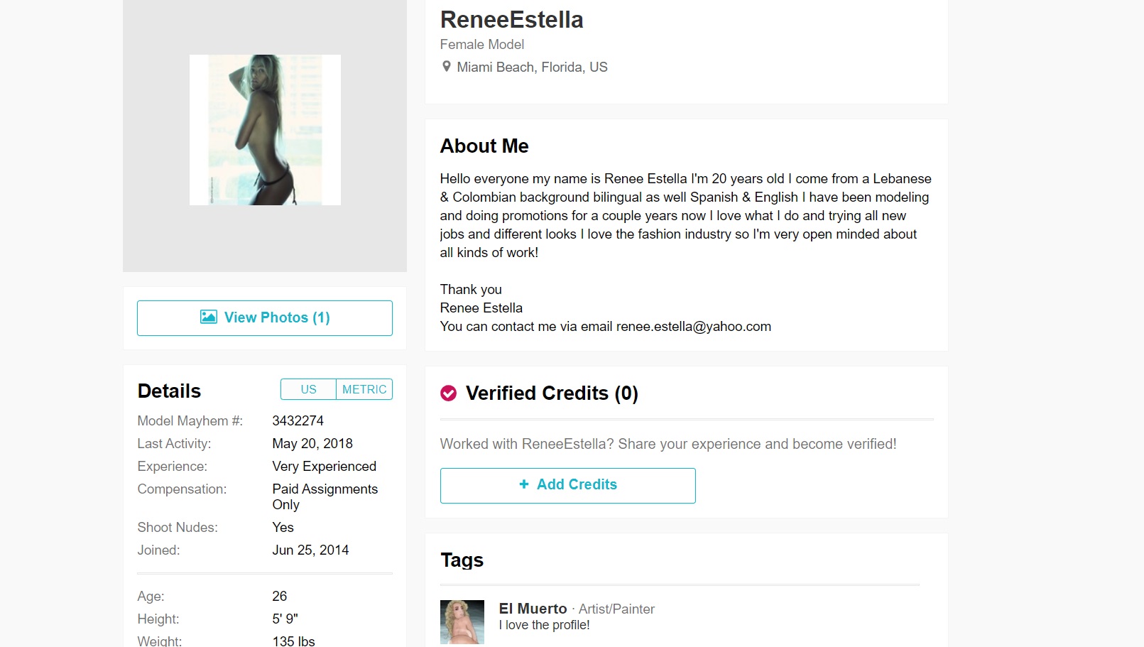Click the "I love the profile!" comment
Screen dimensions: 1144x647
coord(544,625)
